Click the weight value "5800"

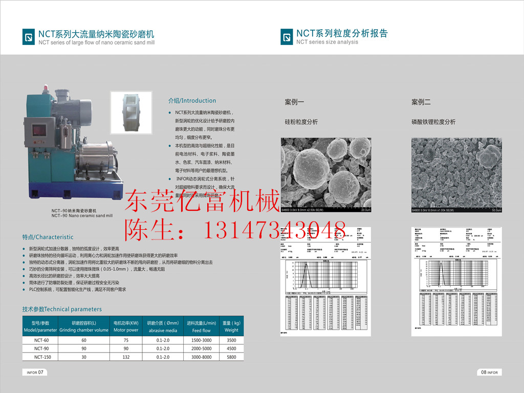[x=232, y=357]
